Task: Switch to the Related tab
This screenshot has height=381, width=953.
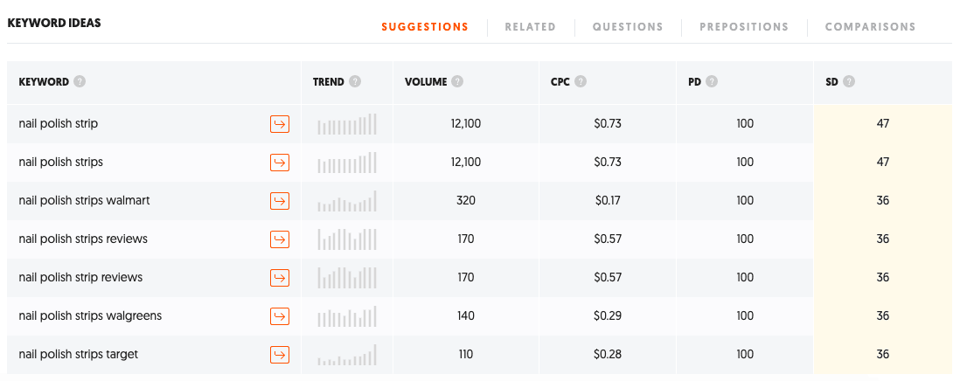Action: tap(530, 27)
